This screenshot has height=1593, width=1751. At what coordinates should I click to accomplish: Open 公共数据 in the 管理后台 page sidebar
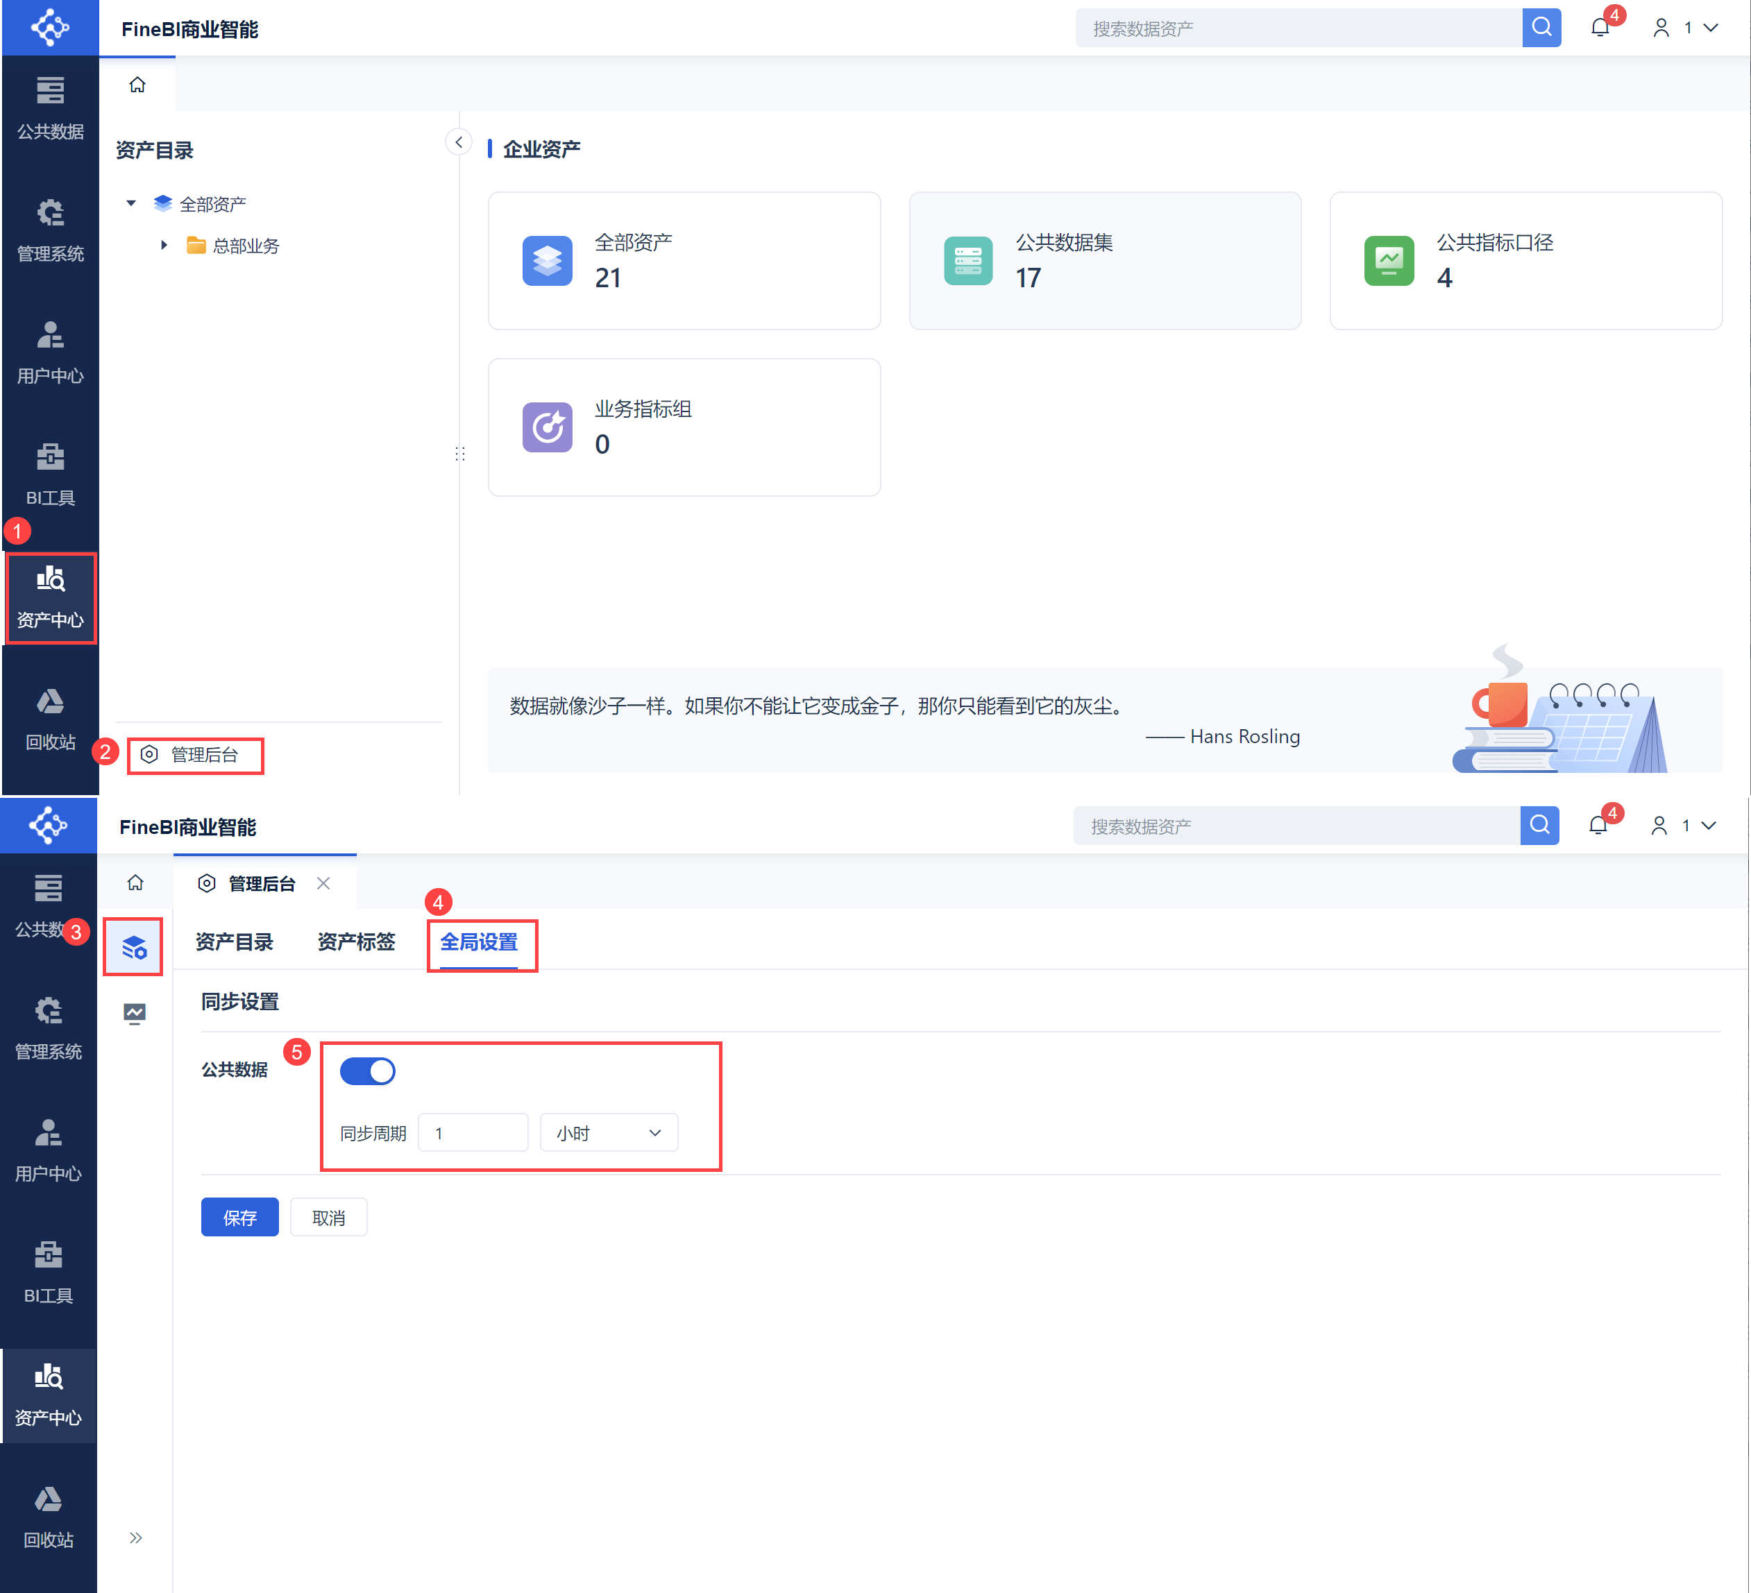[x=49, y=905]
